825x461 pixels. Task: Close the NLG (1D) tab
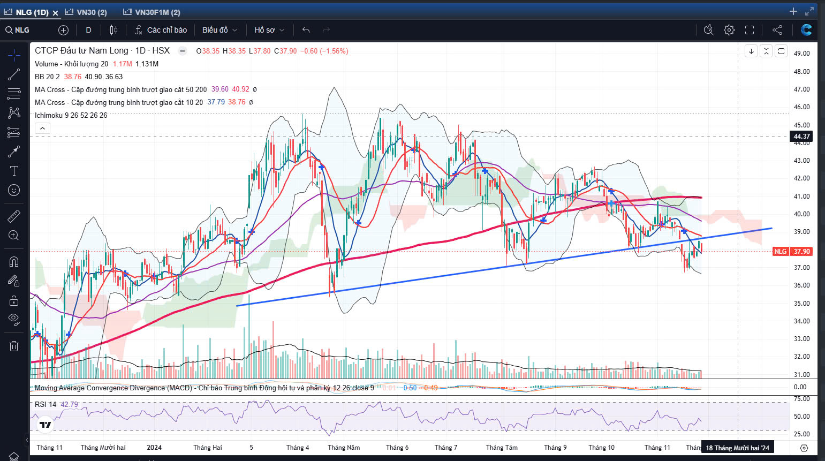pyautogui.click(x=55, y=12)
